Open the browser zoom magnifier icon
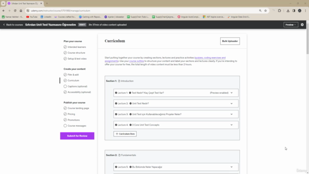309x174 pixels. point(260,11)
